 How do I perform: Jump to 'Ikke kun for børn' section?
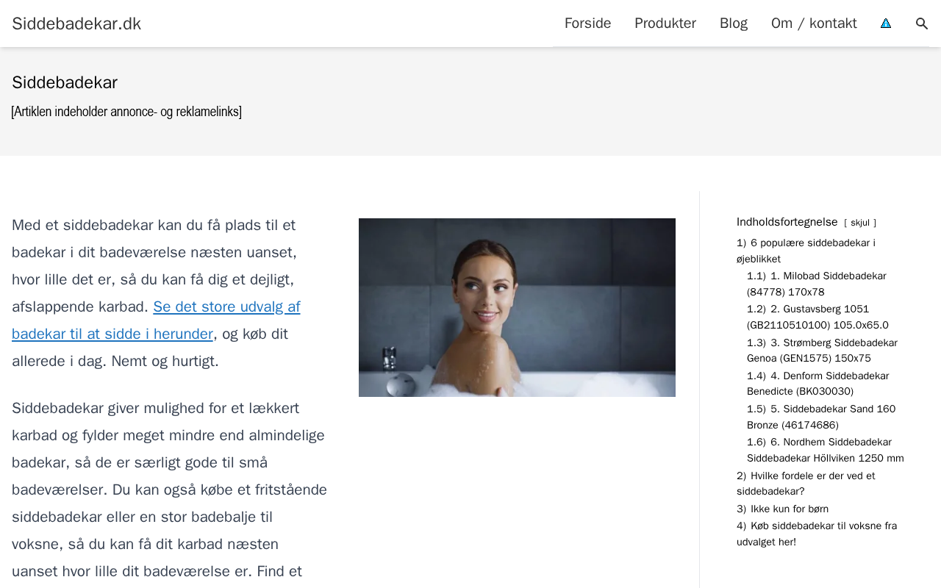click(782, 509)
